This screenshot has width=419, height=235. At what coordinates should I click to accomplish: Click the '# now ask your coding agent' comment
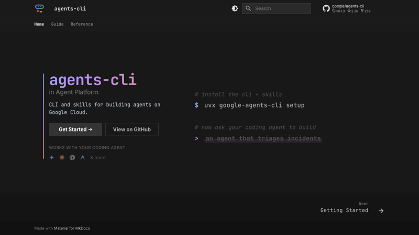255,127
